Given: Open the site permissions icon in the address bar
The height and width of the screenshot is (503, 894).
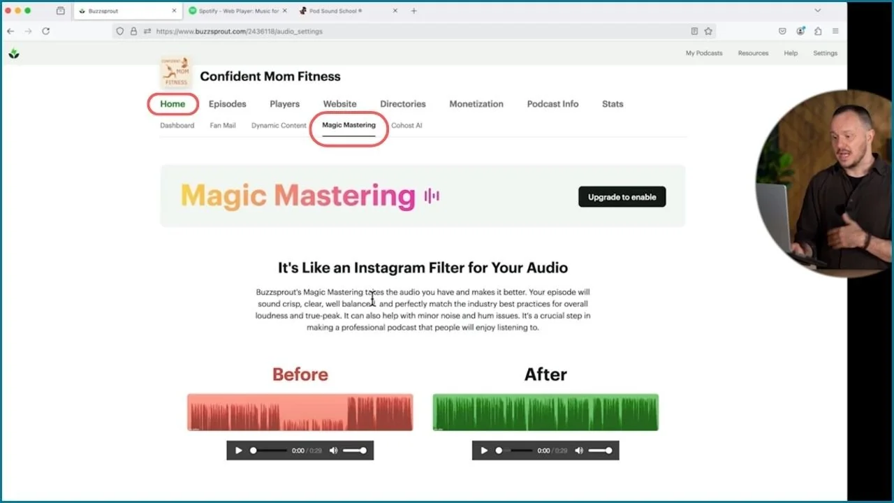Looking at the screenshot, I should tap(147, 31).
